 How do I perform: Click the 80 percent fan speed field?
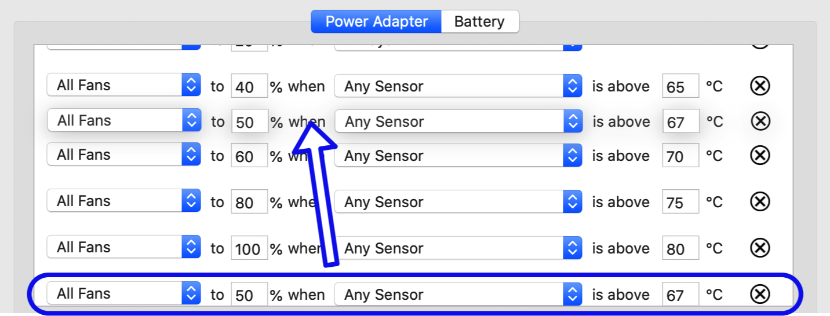click(249, 202)
